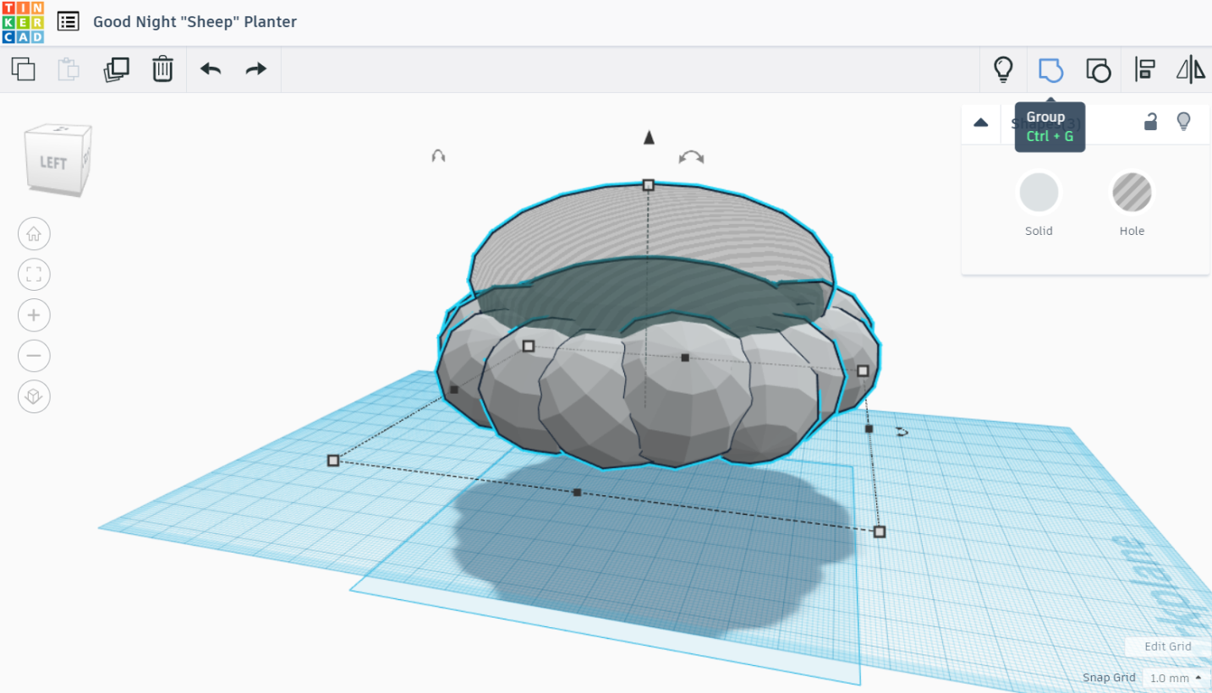Open the design list menu icon
The height and width of the screenshot is (693, 1212).
[x=69, y=22]
